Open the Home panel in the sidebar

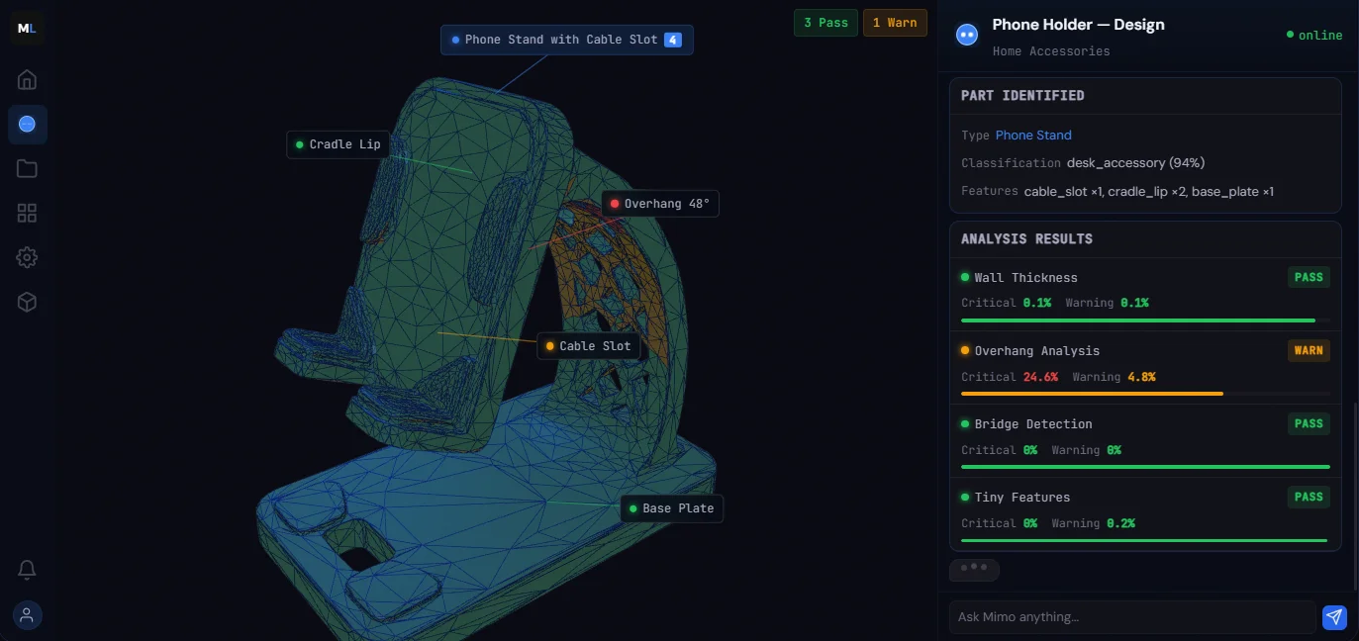click(x=27, y=79)
